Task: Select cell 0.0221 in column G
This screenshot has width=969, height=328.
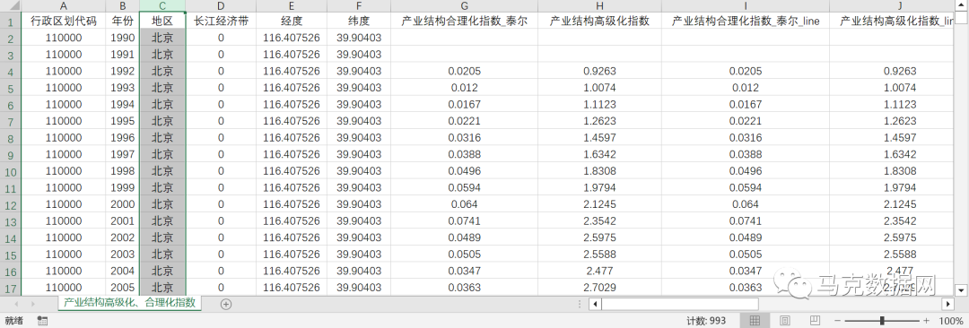Action: [x=464, y=121]
